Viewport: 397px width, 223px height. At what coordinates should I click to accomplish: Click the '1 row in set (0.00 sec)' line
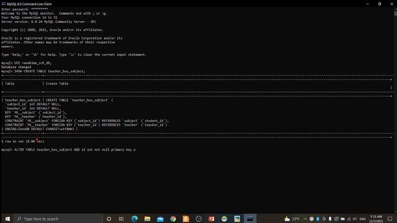point(23,141)
